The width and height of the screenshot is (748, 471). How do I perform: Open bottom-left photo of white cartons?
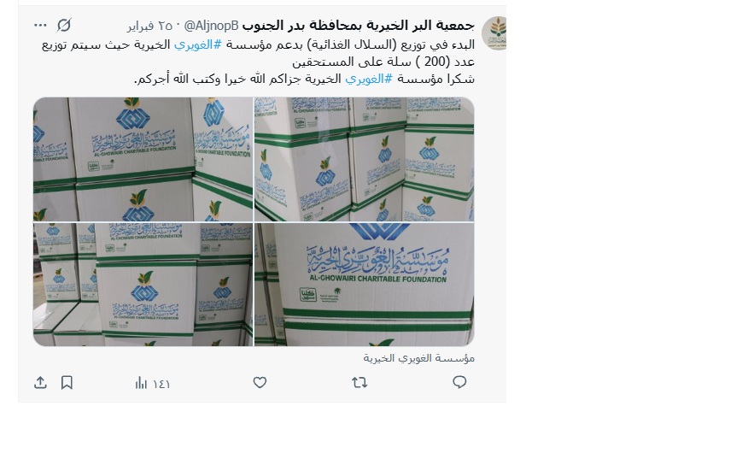tap(143, 285)
